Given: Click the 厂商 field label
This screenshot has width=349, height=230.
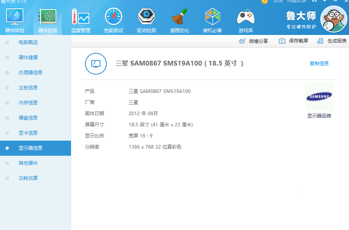Looking at the screenshot, I should pos(90,102).
